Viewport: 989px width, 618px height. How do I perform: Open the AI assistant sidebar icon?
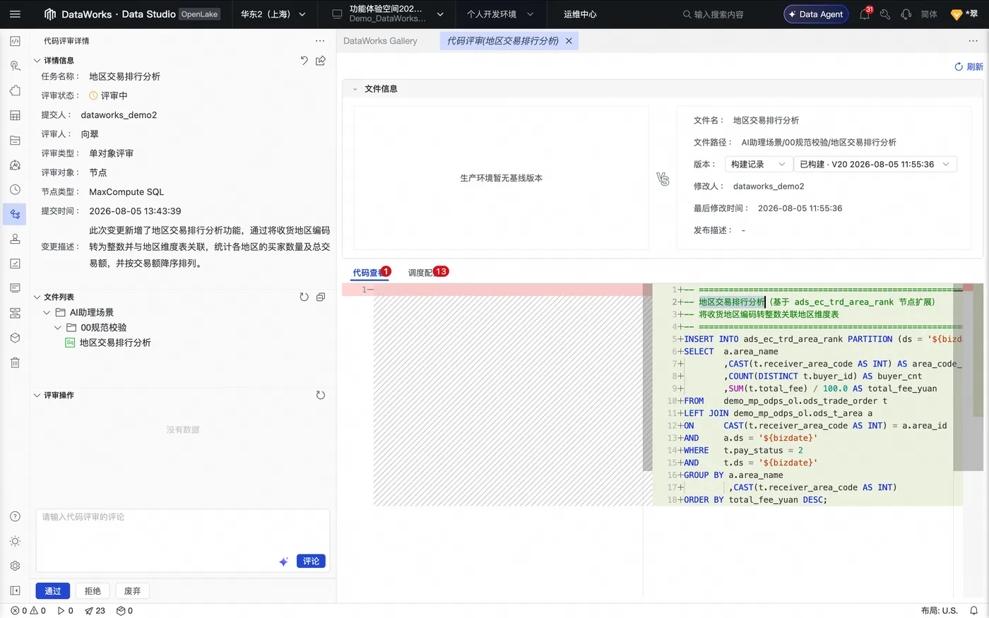pos(15,165)
